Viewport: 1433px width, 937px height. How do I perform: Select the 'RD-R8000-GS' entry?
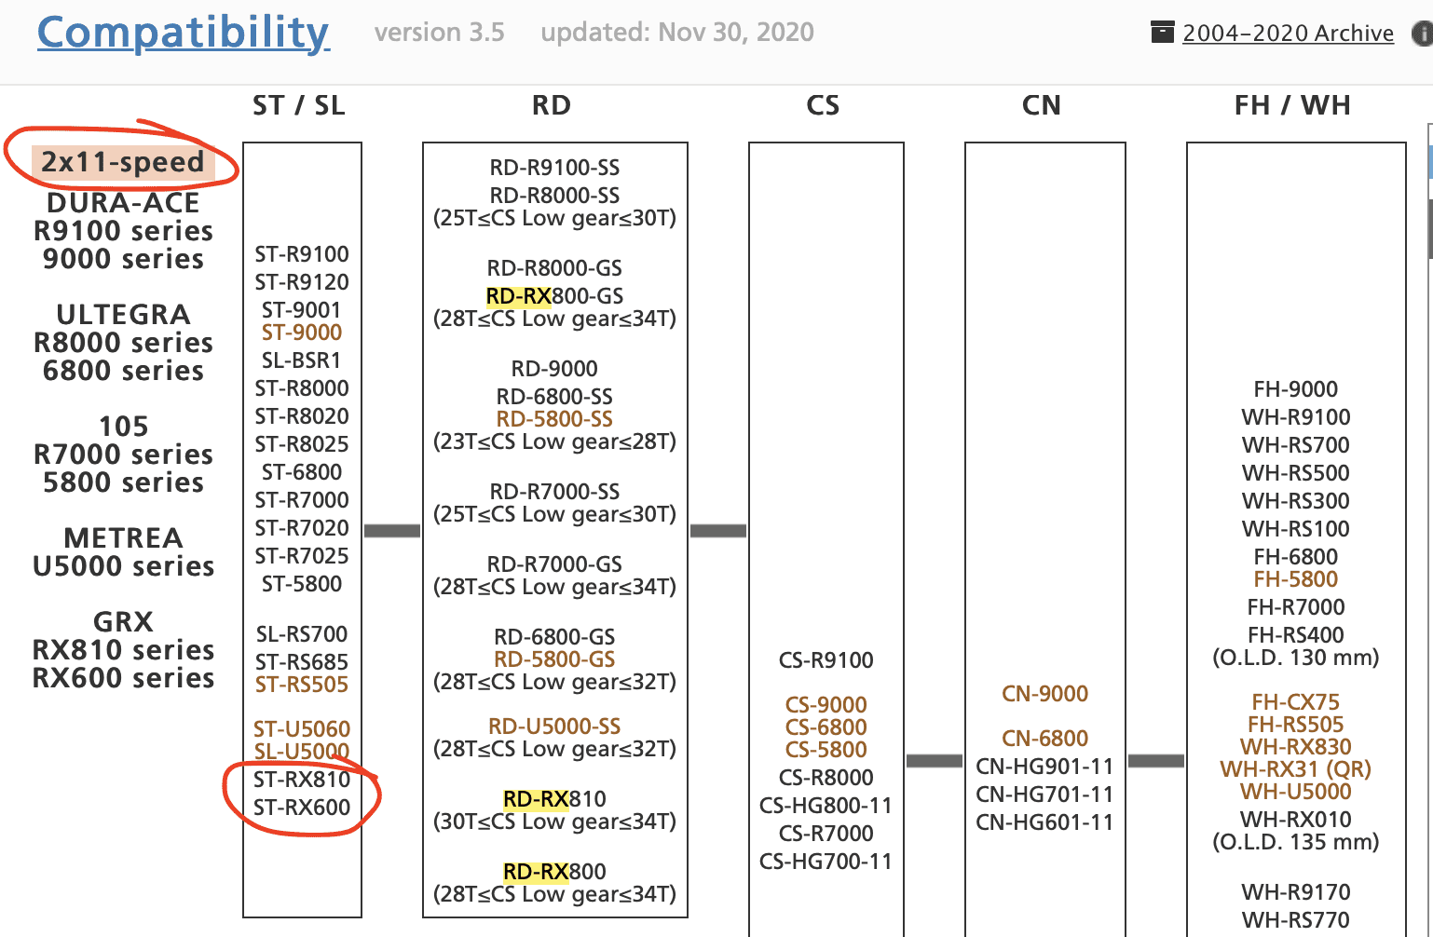(555, 268)
